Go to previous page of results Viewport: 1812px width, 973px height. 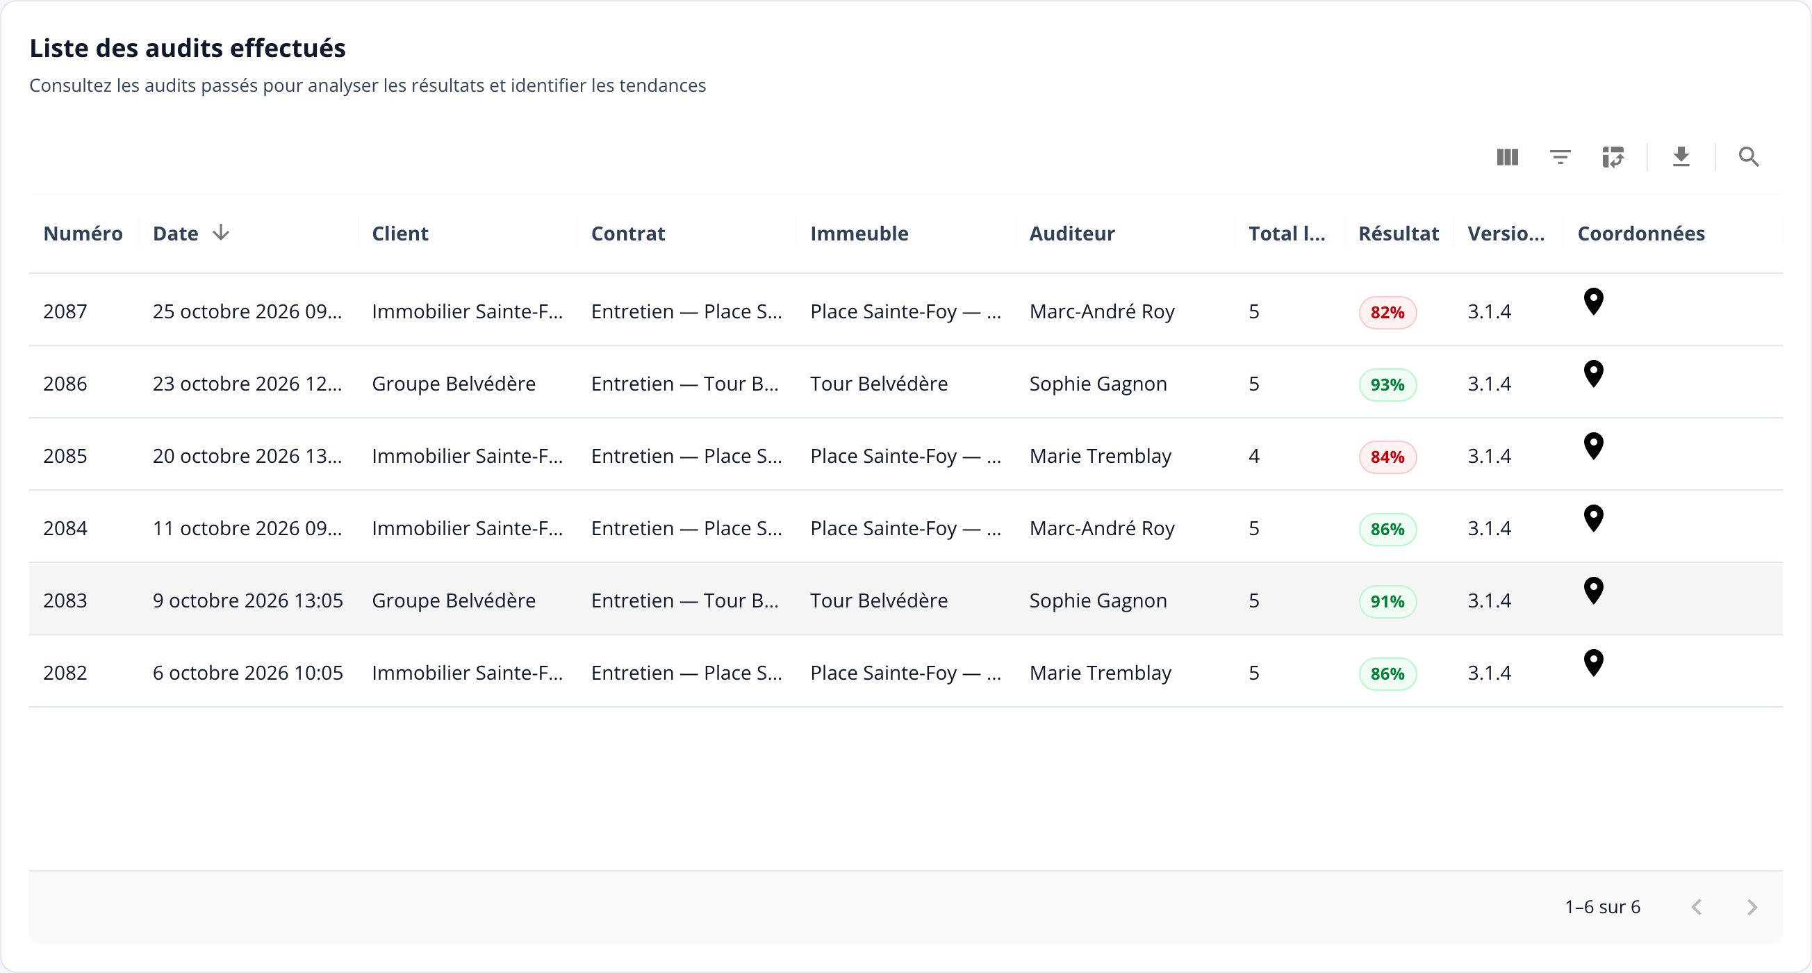(1697, 907)
